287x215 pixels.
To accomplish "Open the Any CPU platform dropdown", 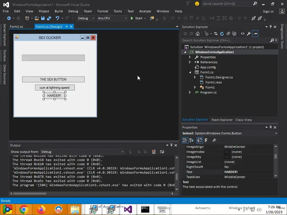I will point(126,18).
